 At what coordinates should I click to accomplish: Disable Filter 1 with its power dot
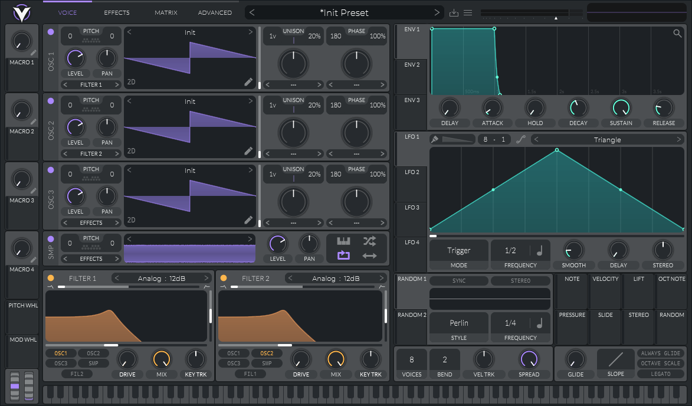click(x=51, y=278)
